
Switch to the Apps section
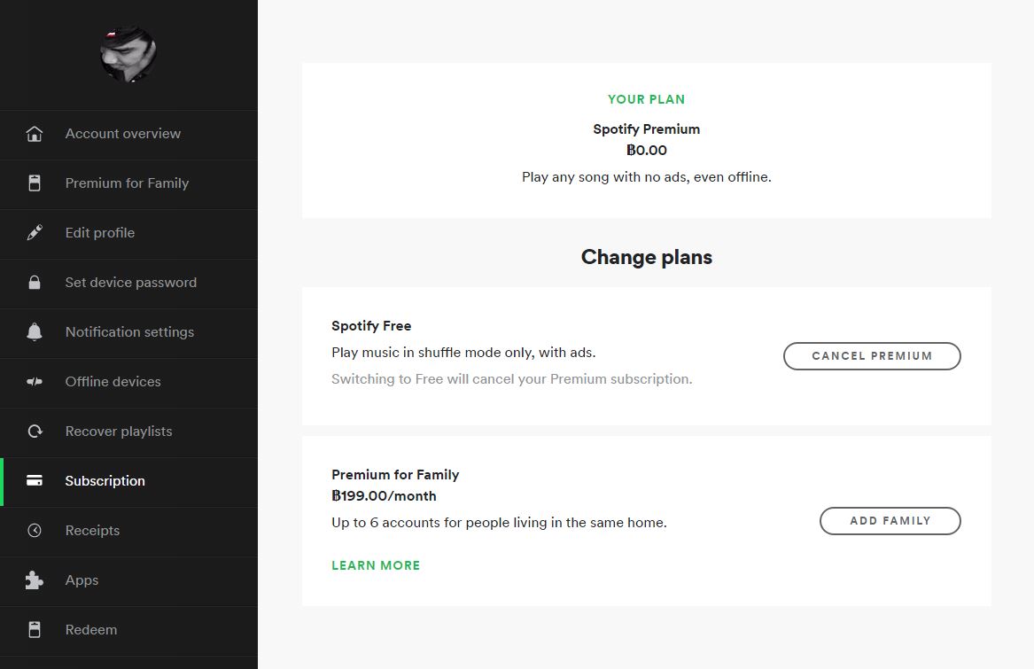(82, 580)
